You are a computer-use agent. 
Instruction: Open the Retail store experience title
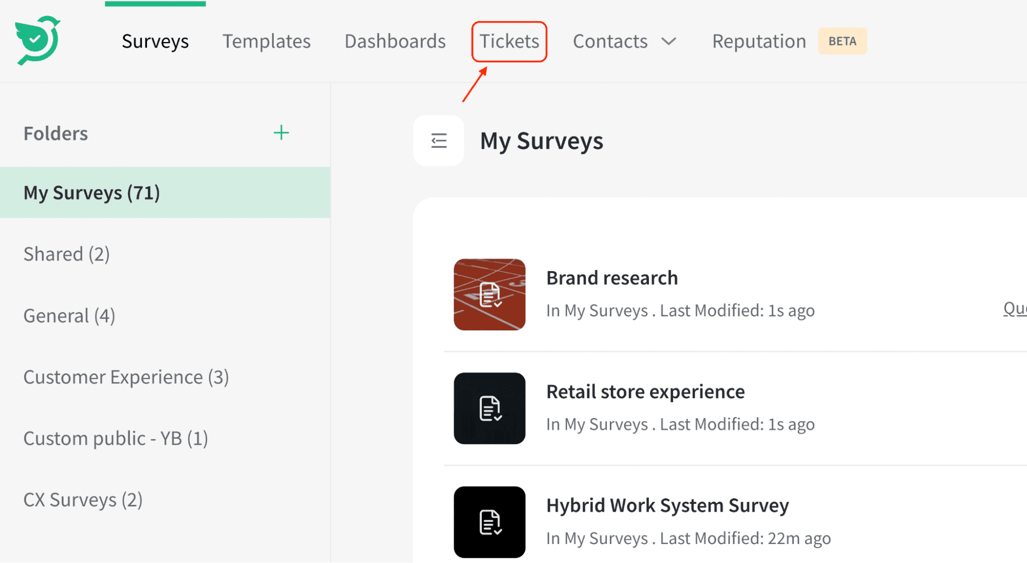[645, 391]
